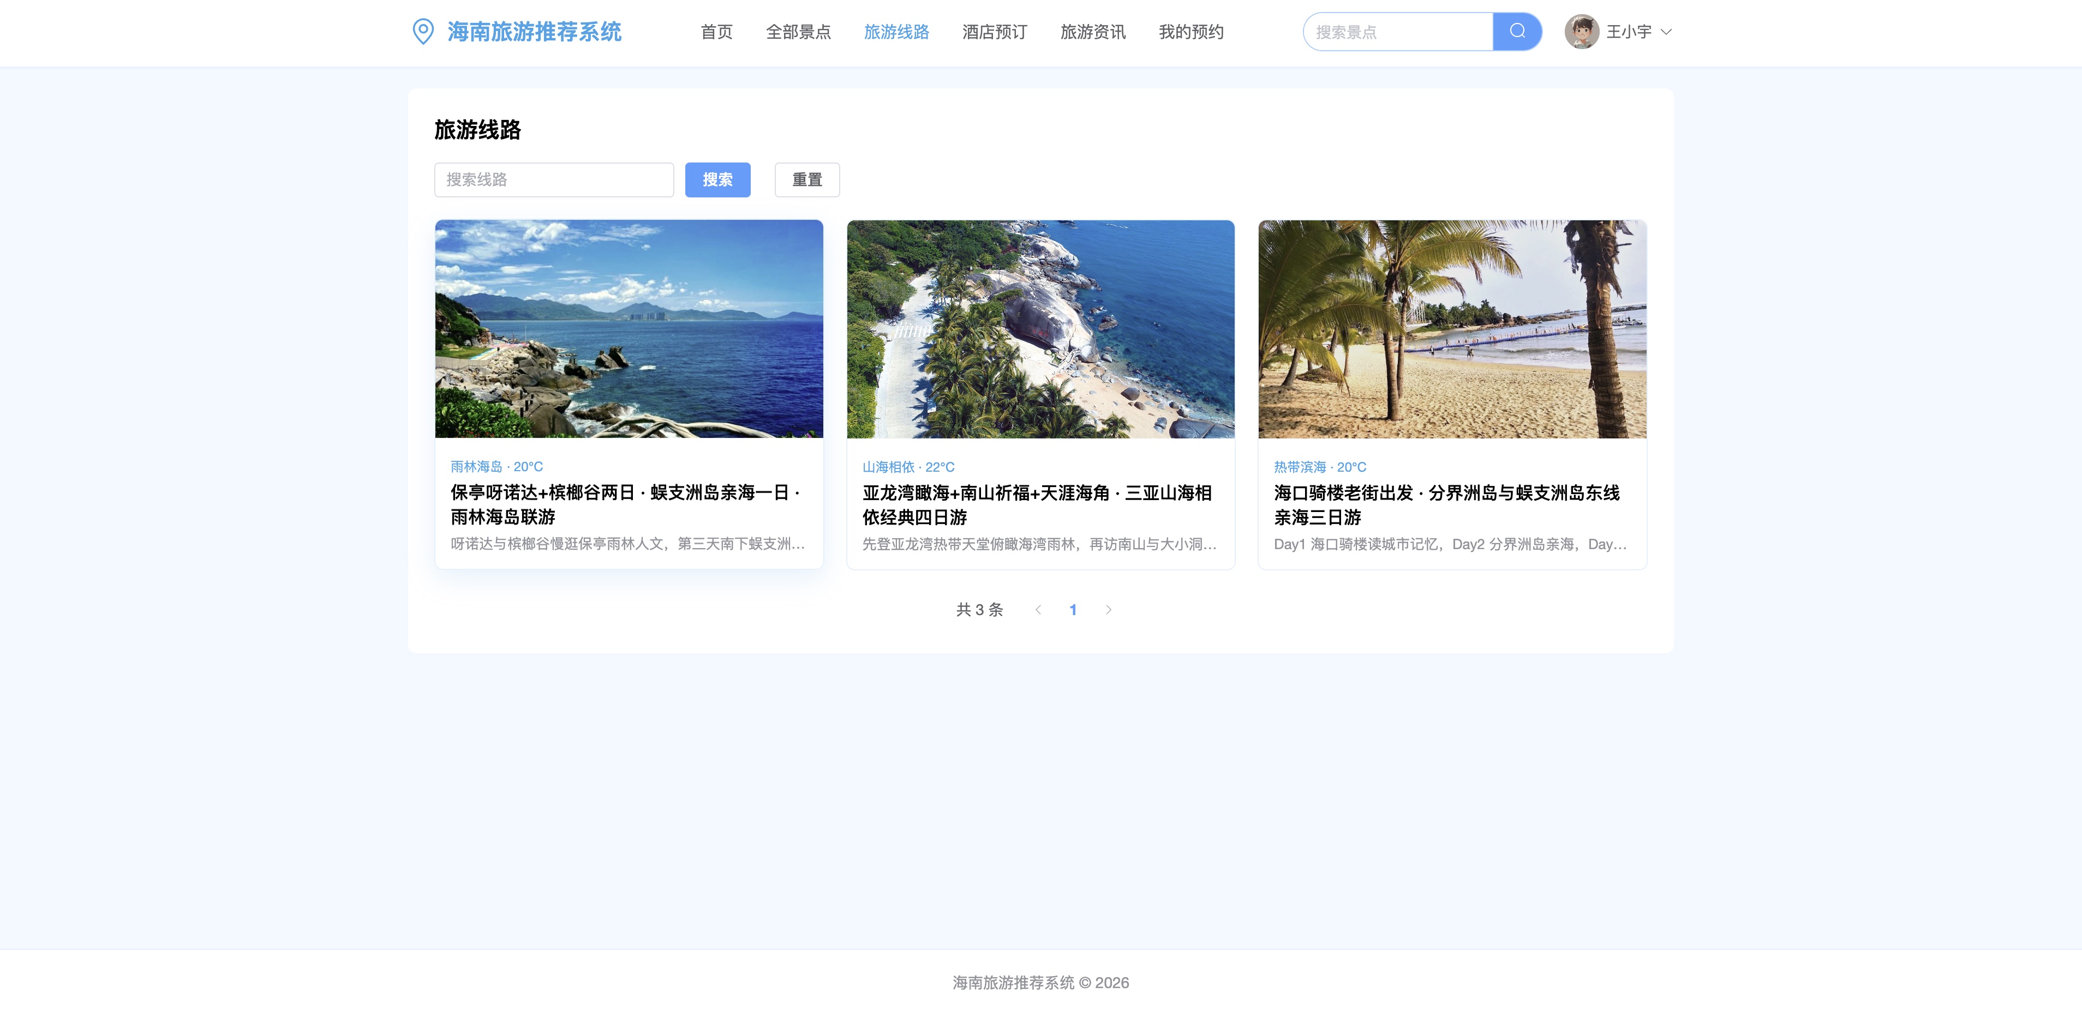
Task: Open route title 海口骑楼老街出发
Action: click(x=1447, y=505)
